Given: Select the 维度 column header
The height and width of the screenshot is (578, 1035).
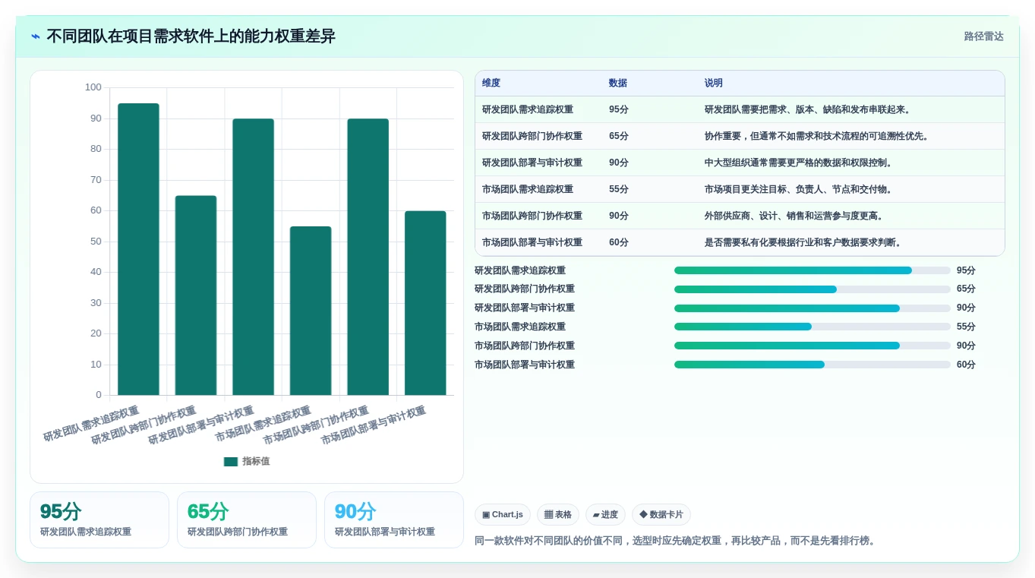Looking at the screenshot, I should click(x=491, y=84).
